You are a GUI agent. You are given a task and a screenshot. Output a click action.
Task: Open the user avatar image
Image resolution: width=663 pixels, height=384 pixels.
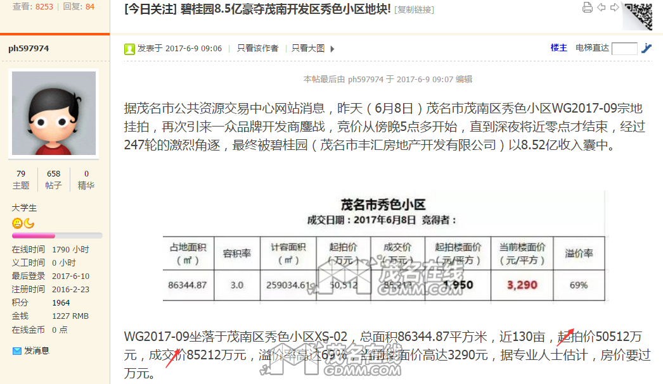54,113
